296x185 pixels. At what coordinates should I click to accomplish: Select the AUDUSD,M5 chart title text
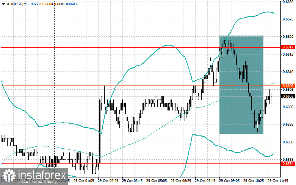pos(18,4)
